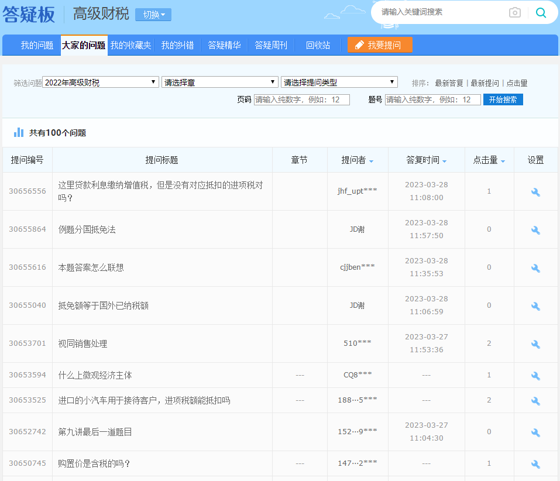This screenshot has width=560, height=481.
Task: Switch to 我的问题 tab
Action: click(x=37, y=45)
